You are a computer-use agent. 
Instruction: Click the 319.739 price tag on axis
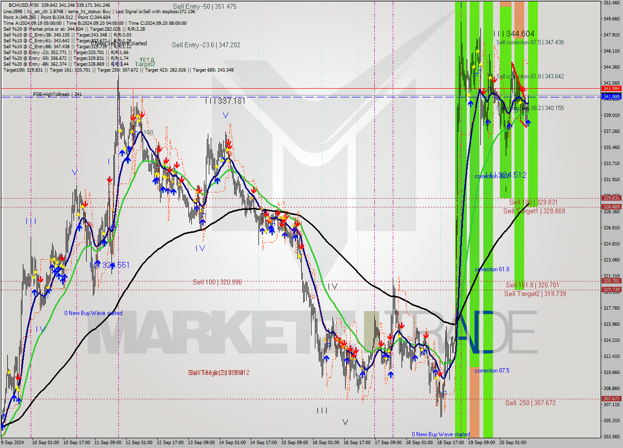point(611,289)
